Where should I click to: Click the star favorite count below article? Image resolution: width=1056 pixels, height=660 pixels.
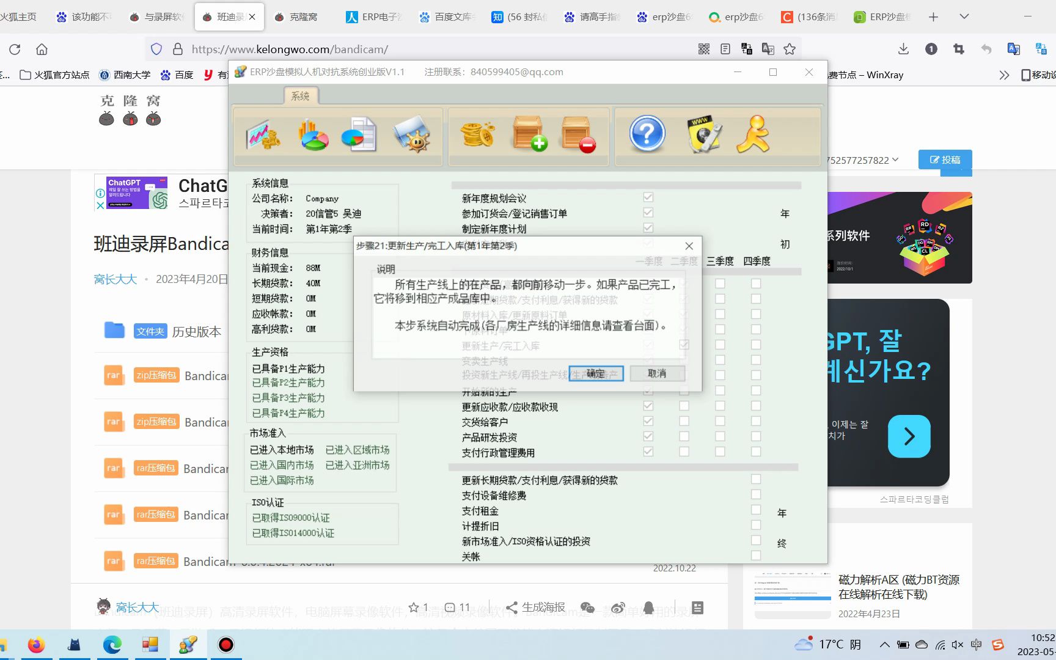pos(419,607)
